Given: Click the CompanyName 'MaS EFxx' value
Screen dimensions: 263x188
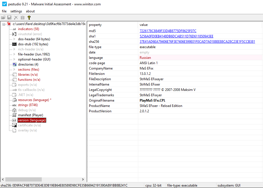Looking at the screenshot, I should (x=146, y=68).
